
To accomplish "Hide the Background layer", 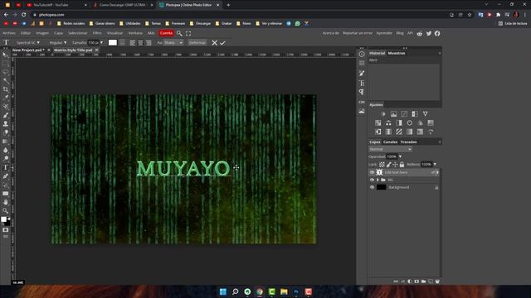I will pyautogui.click(x=372, y=187).
